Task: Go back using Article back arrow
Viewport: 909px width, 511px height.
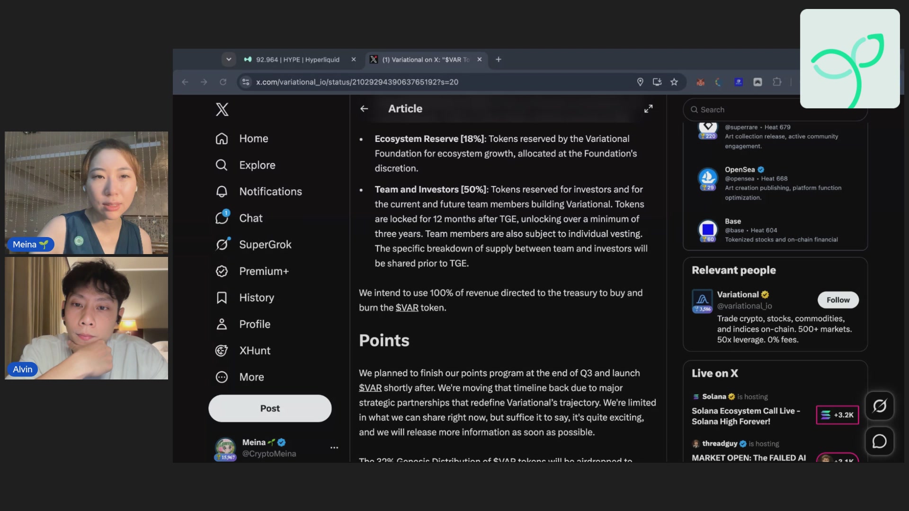Action: pyautogui.click(x=364, y=109)
